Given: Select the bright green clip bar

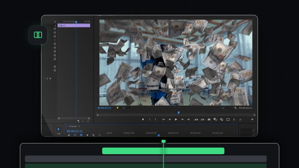Looking at the screenshot, I should point(163,151).
